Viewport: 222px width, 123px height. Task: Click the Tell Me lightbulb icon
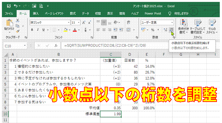point(170,13)
